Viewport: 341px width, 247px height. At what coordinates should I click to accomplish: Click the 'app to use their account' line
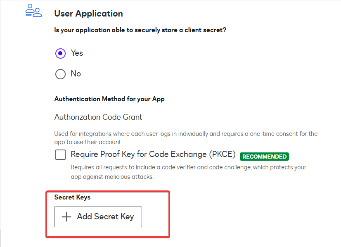[x=88, y=142]
